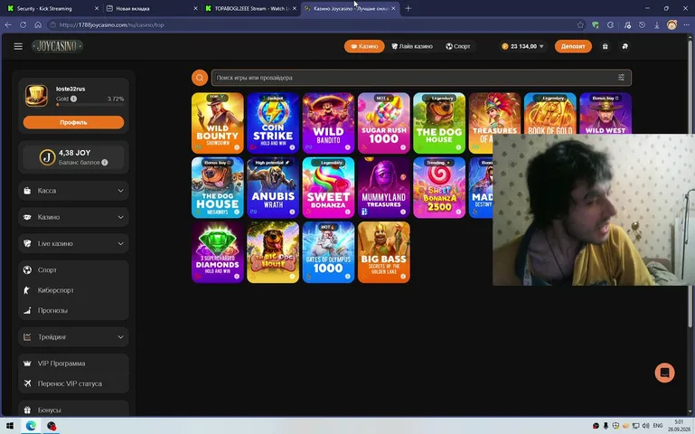
Task: Launch Sweet Bonanza game
Action: (x=328, y=187)
